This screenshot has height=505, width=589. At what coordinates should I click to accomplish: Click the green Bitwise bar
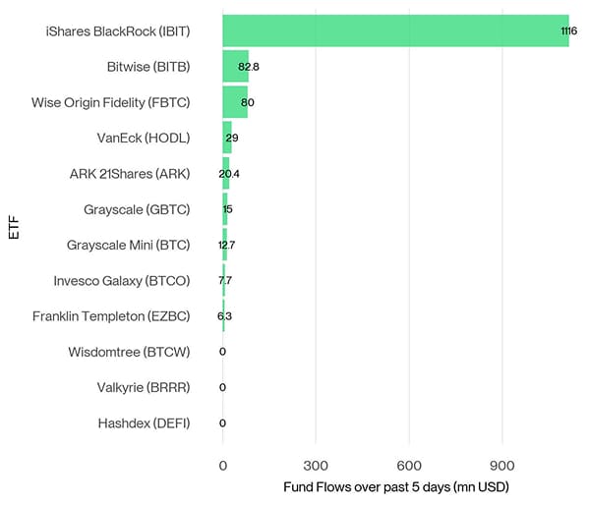236,67
